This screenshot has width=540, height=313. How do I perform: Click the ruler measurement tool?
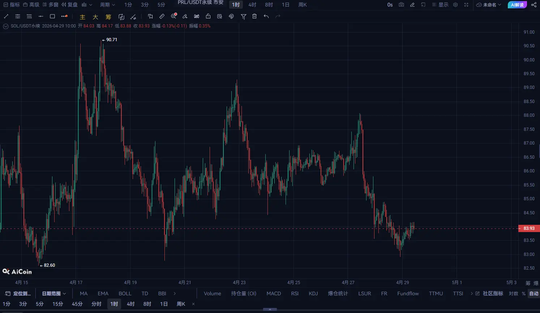[x=162, y=16]
